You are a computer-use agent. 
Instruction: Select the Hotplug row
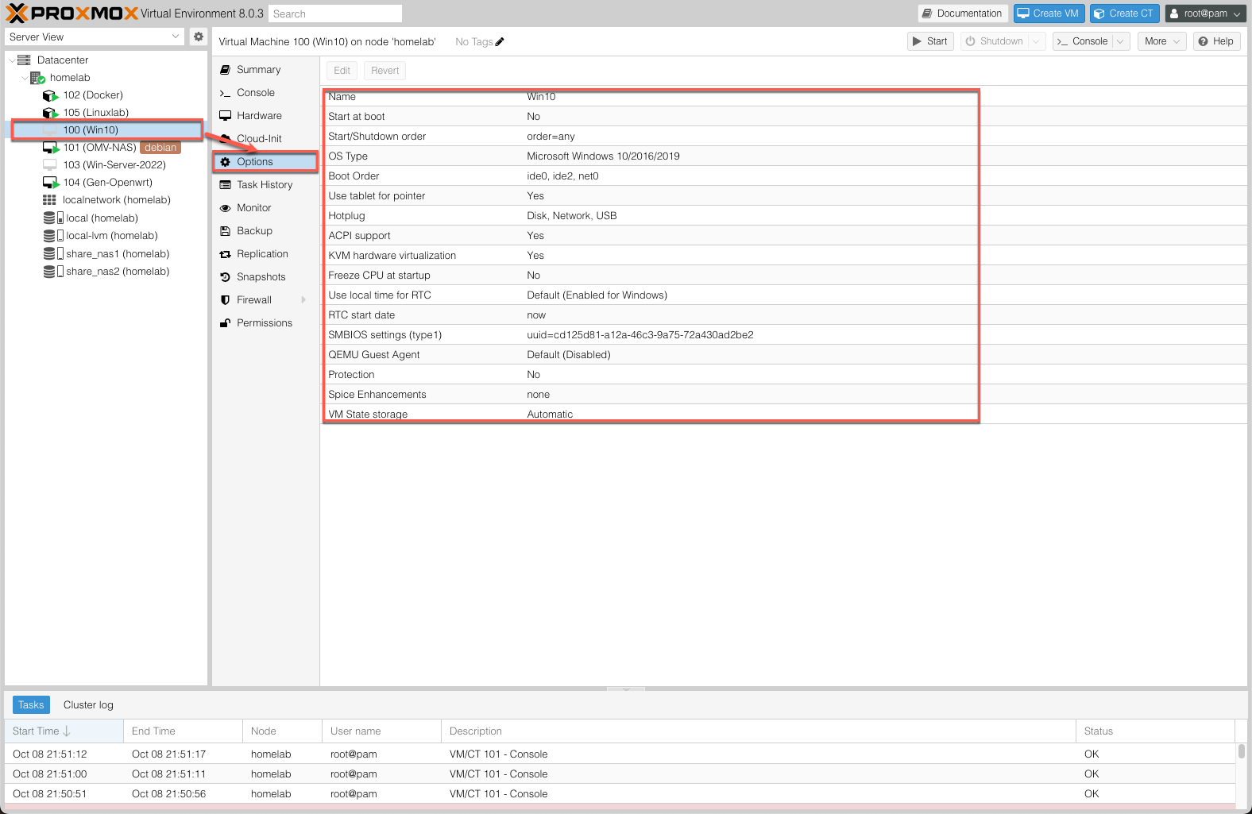pyautogui.click(x=783, y=216)
